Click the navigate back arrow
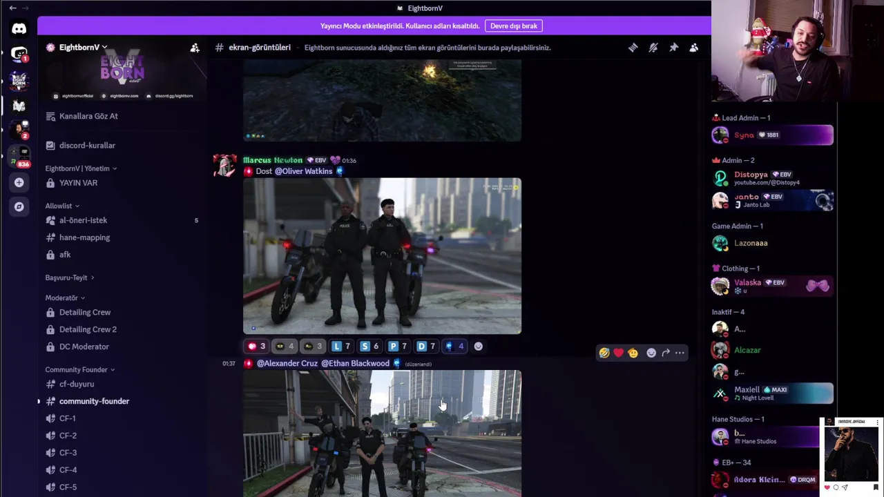884x497 pixels. click(x=12, y=8)
